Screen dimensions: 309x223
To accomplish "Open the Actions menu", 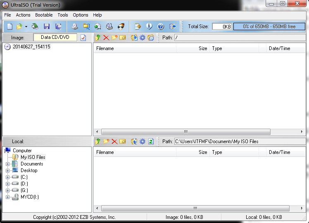I will click(x=23, y=15).
